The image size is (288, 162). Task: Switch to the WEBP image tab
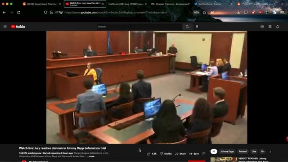(x=126, y=4)
